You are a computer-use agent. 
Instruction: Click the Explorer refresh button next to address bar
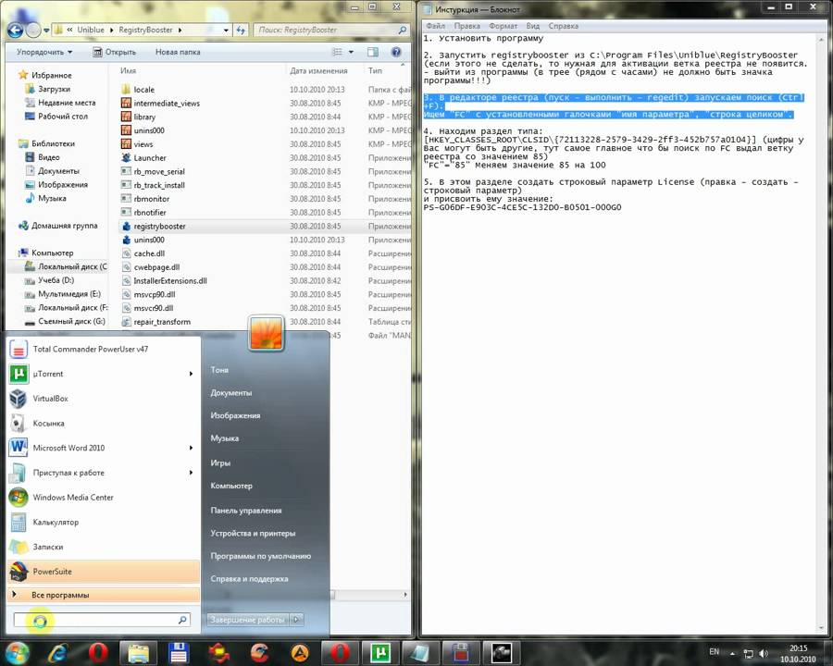pyautogui.click(x=242, y=31)
